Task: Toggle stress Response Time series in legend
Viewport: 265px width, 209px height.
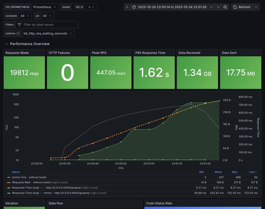Action: (51, 193)
